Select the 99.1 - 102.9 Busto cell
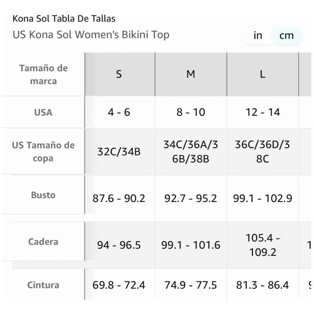314x314 pixels. (x=262, y=198)
